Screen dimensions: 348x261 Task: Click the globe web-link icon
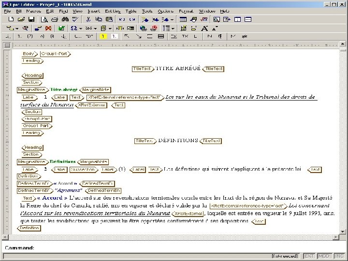click(144, 28)
